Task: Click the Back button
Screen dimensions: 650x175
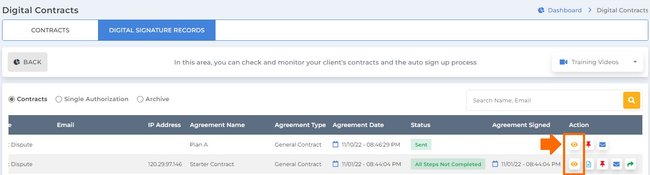Action: pyautogui.click(x=28, y=62)
